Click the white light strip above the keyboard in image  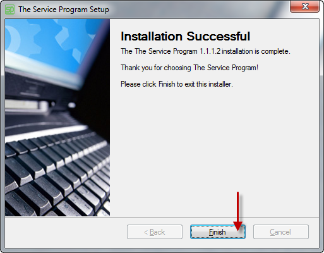(45, 133)
